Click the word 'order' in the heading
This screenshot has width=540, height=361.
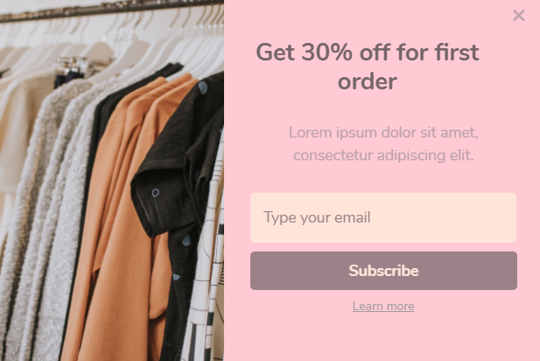coord(368,81)
